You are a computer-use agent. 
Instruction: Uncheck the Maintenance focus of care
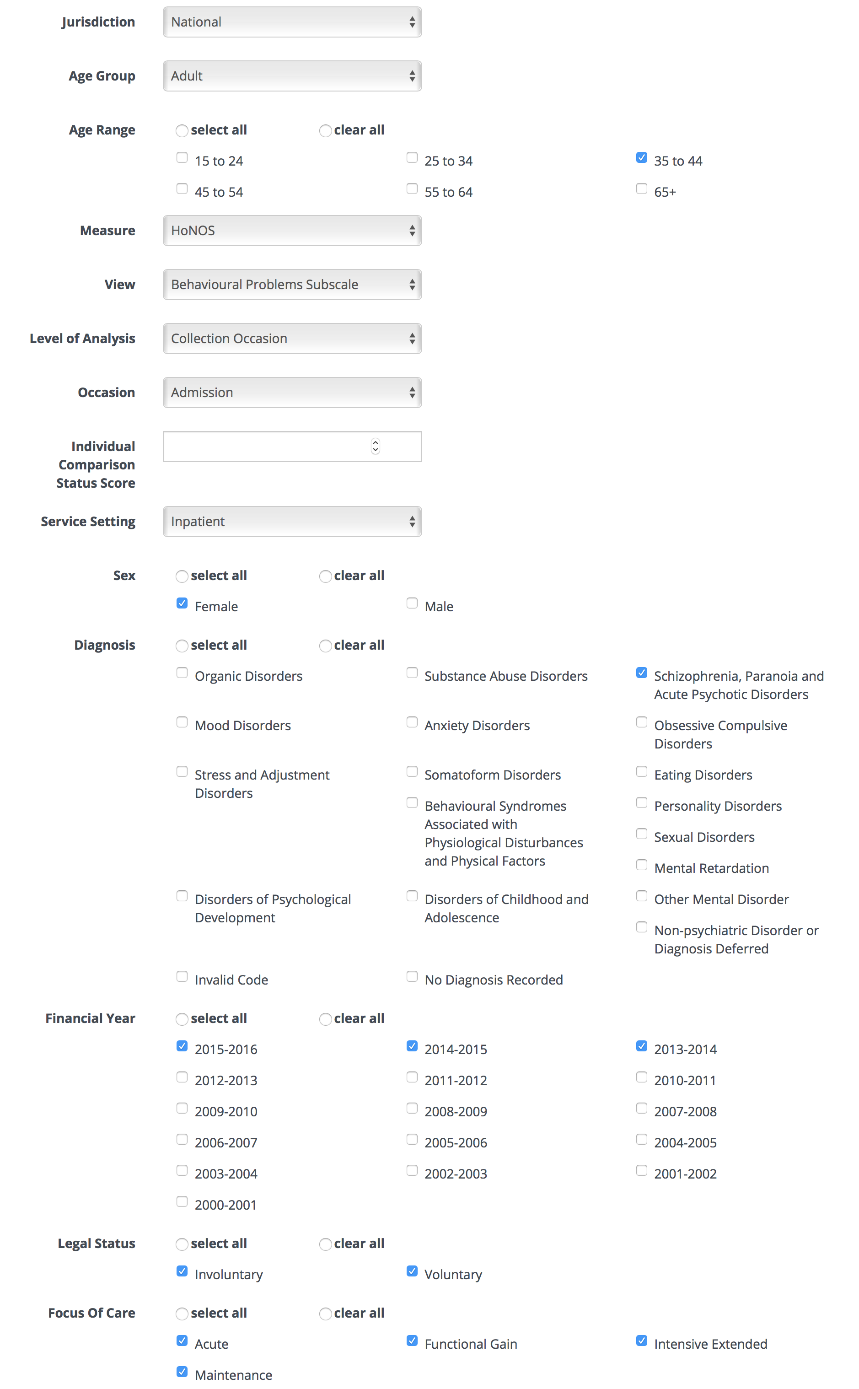(182, 1372)
